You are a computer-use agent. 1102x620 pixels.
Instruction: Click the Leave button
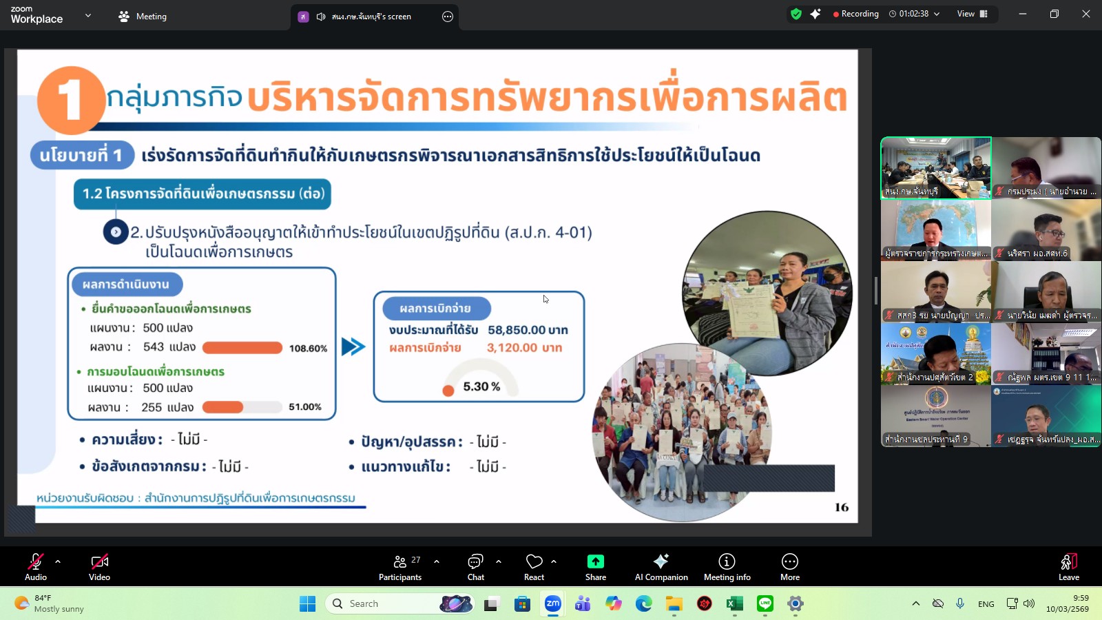(1068, 566)
